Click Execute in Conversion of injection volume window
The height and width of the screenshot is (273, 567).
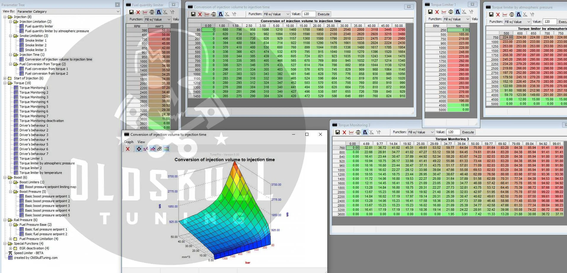tap(323, 14)
